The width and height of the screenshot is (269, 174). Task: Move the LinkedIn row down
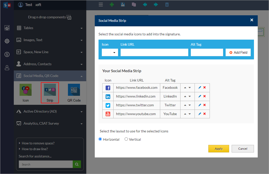point(190,97)
